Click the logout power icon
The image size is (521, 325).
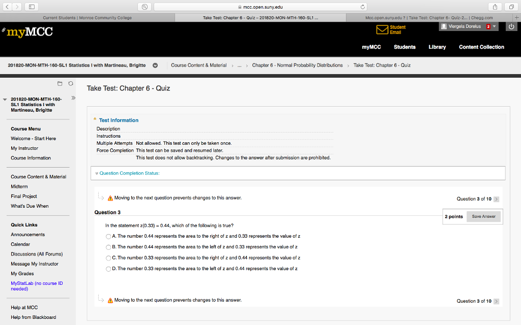coord(511,27)
